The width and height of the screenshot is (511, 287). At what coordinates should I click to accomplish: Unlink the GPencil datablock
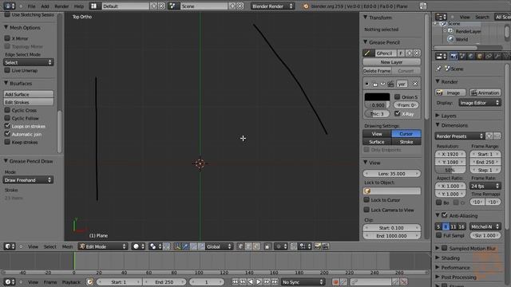(417, 53)
